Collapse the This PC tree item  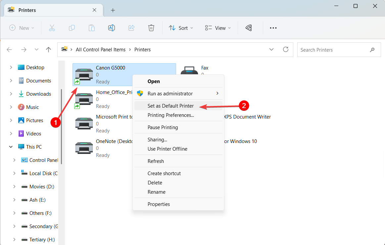(x=11, y=146)
